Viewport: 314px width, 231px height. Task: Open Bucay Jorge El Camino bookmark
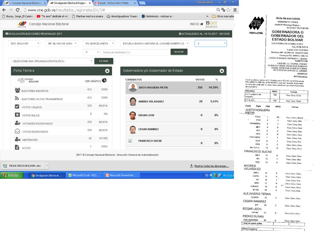tap(18, 17)
